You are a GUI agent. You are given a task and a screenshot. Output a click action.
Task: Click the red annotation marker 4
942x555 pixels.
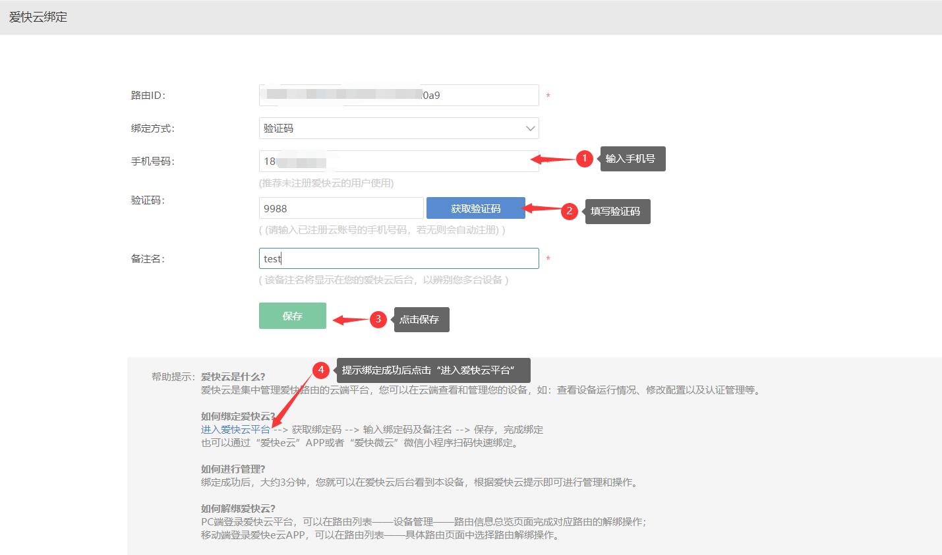[x=321, y=370]
